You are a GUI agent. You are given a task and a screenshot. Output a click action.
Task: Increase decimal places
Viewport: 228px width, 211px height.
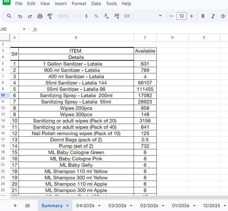click(116, 16)
